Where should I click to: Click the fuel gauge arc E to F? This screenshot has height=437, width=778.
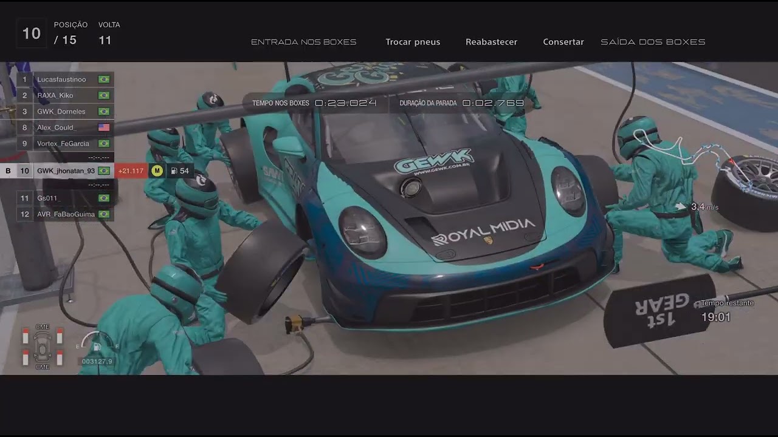pos(96,340)
